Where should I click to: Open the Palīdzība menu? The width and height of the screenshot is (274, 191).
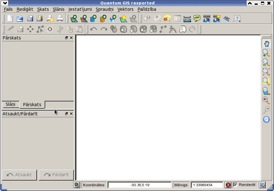147,9
